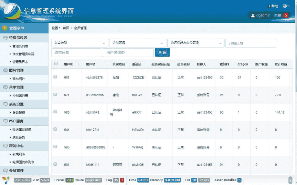297x185 pixels.
Task: Click the 查询 search button
Action: coord(162,52)
